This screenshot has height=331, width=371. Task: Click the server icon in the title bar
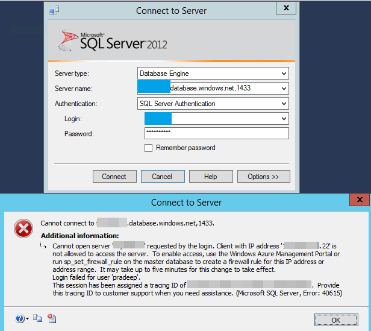[54, 10]
